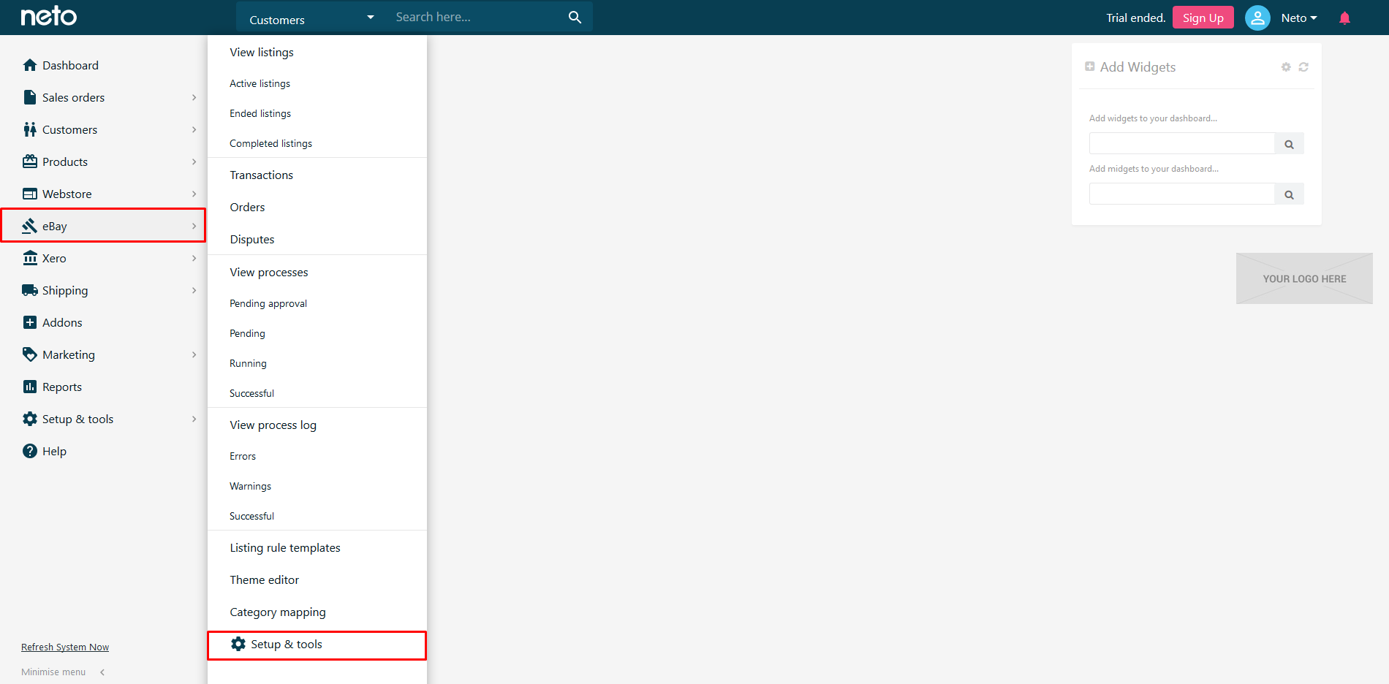Focus the Add midgets search field

(x=1182, y=194)
